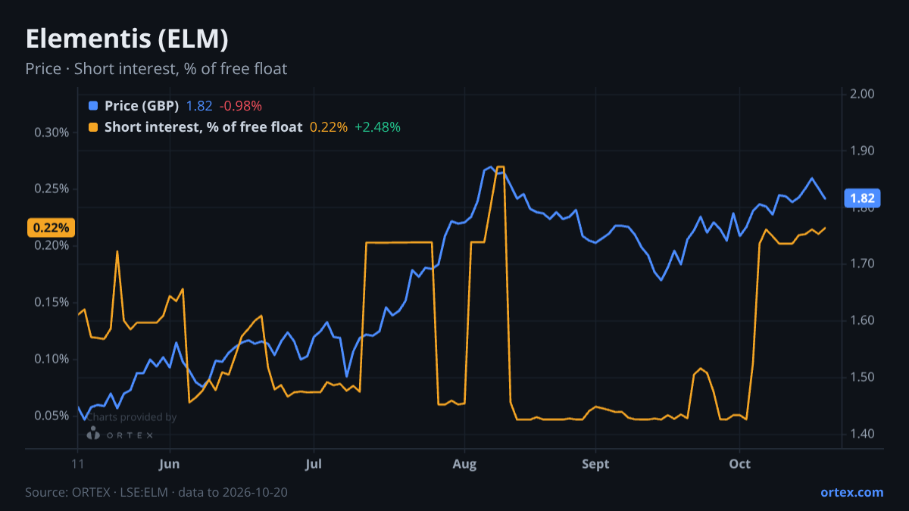Click the 0.20% left axis label
909x511 pixels.
[x=52, y=246]
